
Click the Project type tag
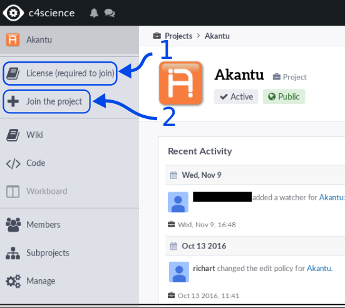tap(289, 77)
